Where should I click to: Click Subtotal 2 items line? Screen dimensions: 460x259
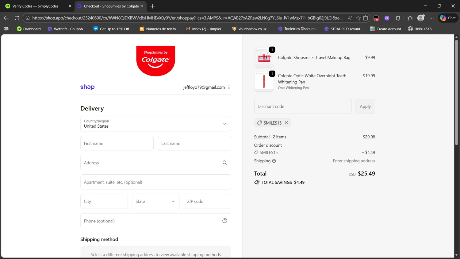coord(314,137)
